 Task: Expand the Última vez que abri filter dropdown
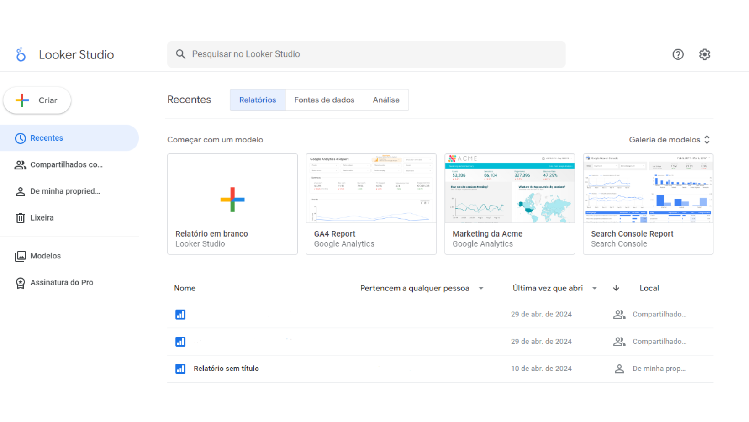coord(595,288)
